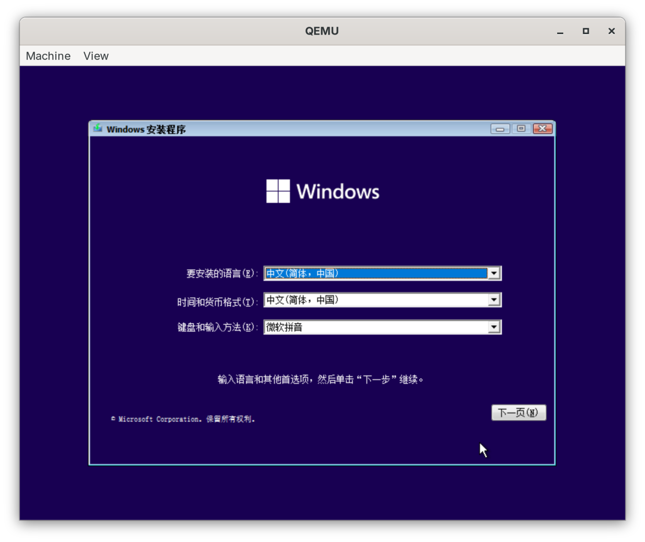Maximize the Windows 安装程序 dialog

(x=521, y=129)
